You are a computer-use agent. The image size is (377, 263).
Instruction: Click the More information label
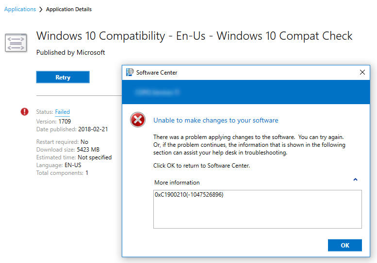177,183
